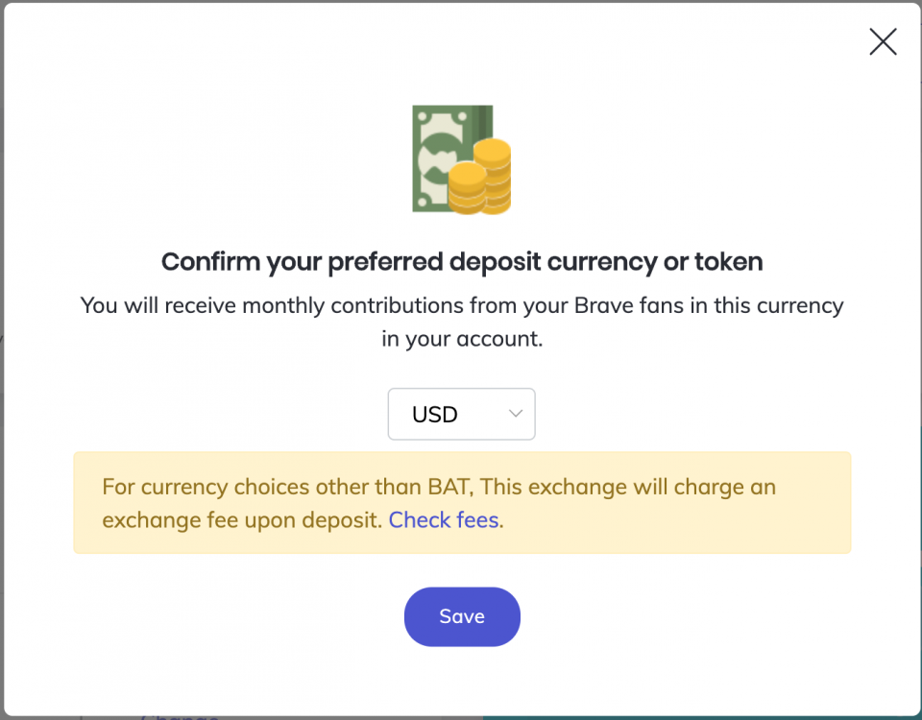Click the 'exchange fee upon deposit' text

tap(242, 520)
